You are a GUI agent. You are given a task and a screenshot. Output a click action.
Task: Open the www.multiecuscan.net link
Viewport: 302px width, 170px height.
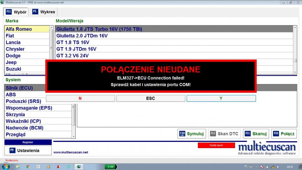71,152
